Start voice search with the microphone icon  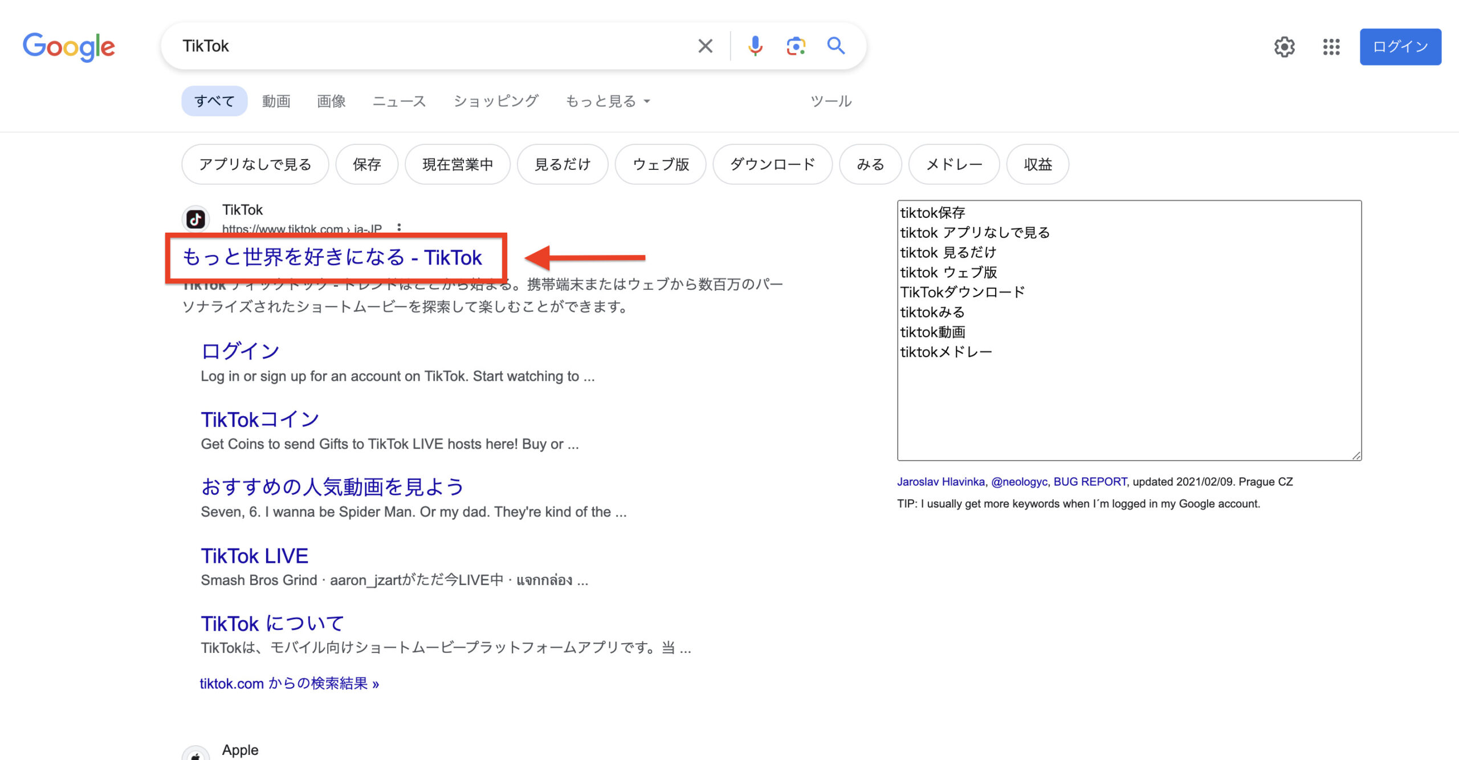click(755, 46)
